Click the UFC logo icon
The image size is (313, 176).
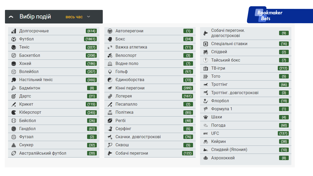click(206, 133)
